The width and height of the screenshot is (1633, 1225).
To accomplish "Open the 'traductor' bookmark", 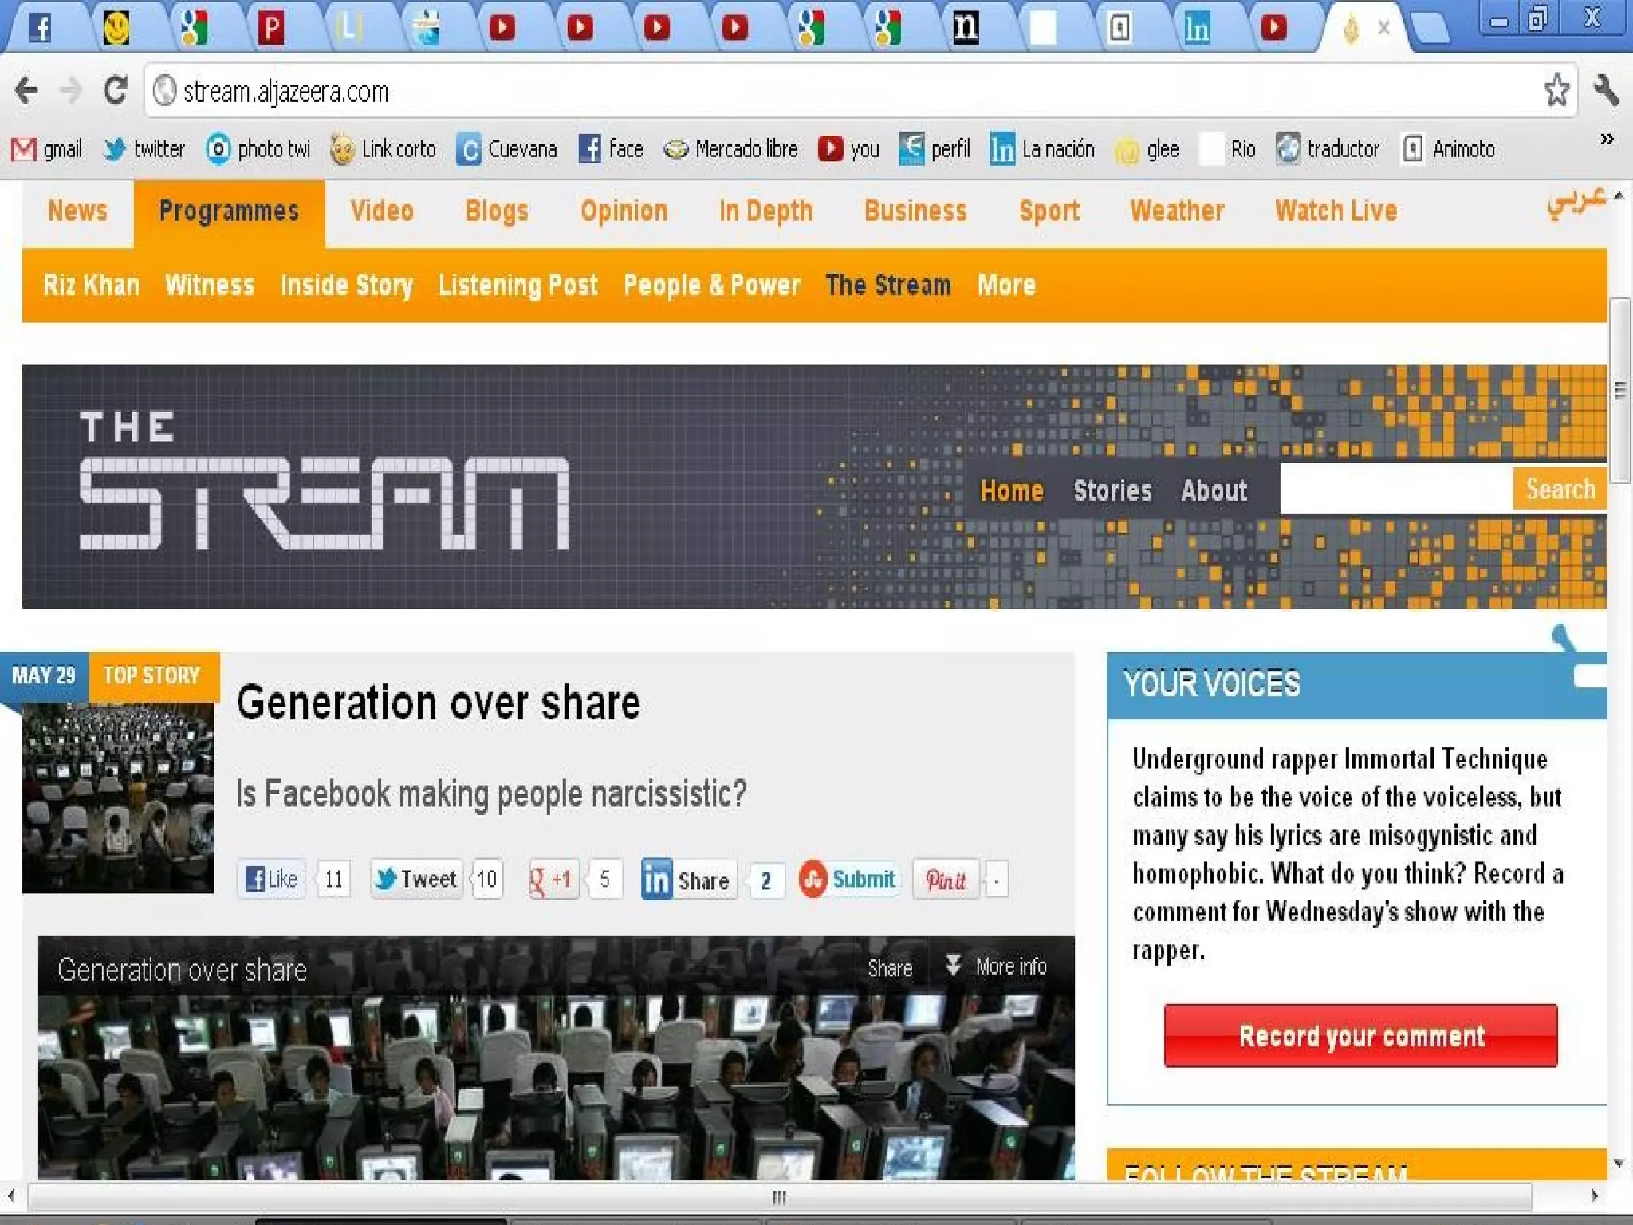I will pyautogui.click(x=1328, y=148).
